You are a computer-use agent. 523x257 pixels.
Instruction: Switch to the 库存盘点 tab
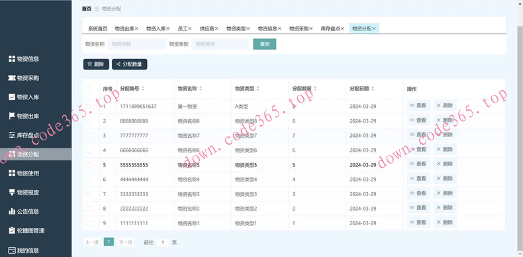tap(330, 28)
